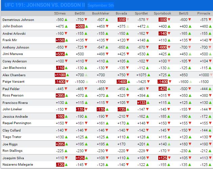Click green arrow beside Nazareno Malegarie 5Dimes -120

tap(66, 165)
